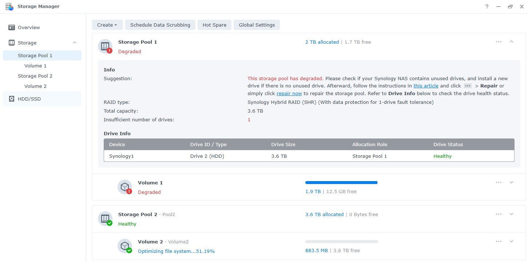Select Overview in the sidebar

[42, 27]
